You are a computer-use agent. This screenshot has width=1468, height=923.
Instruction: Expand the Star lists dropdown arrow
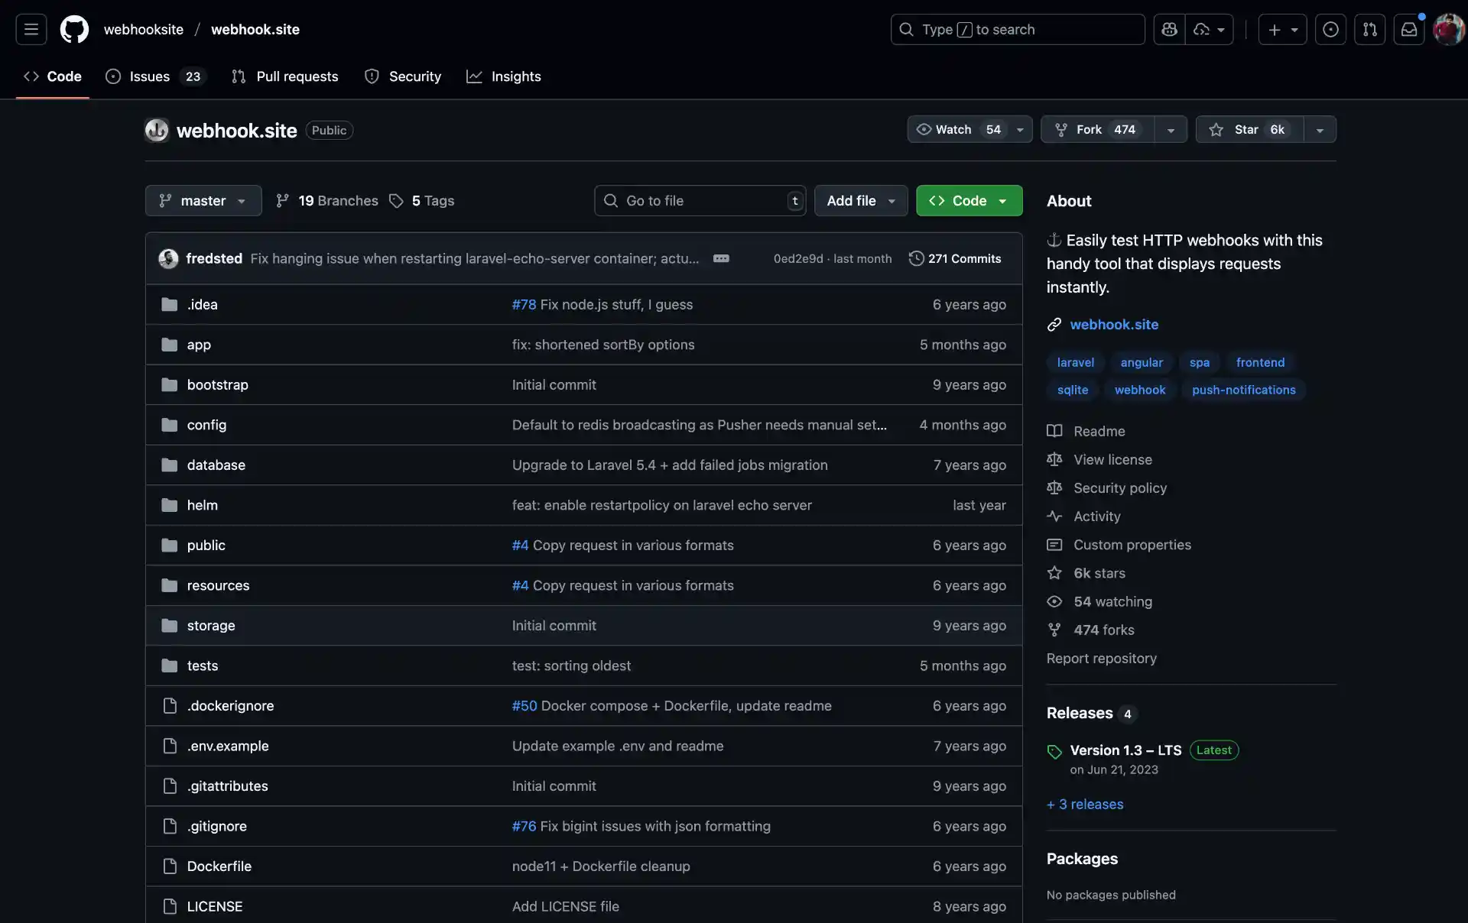[1320, 129]
